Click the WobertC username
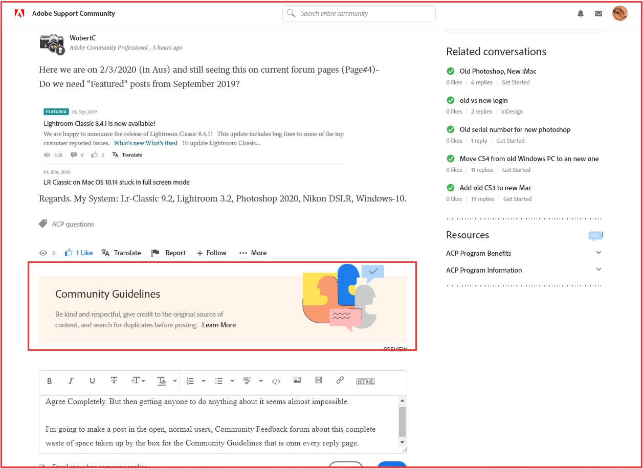This screenshot has height=469, width=643. [x=82, y=38]
